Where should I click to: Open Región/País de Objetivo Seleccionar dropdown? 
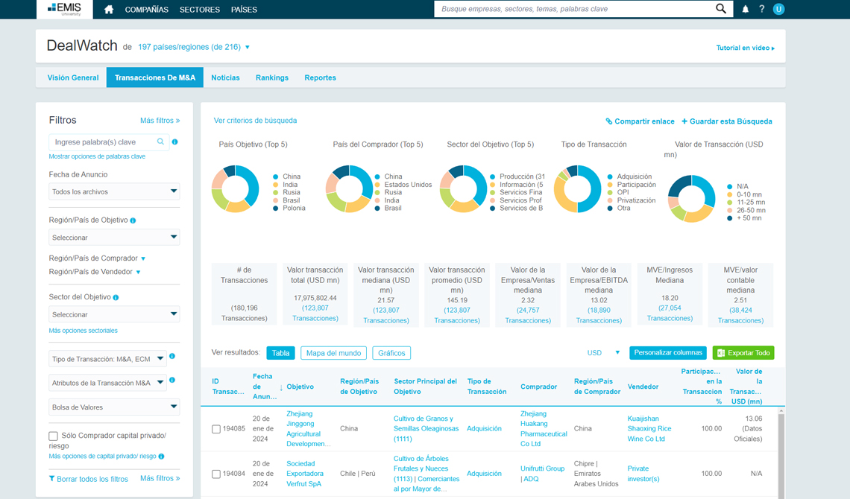click(x=114, y=237)
